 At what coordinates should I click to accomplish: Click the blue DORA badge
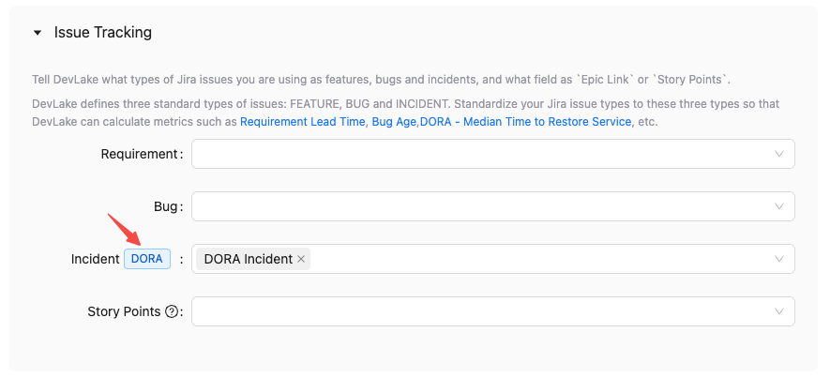coord(147,259)
